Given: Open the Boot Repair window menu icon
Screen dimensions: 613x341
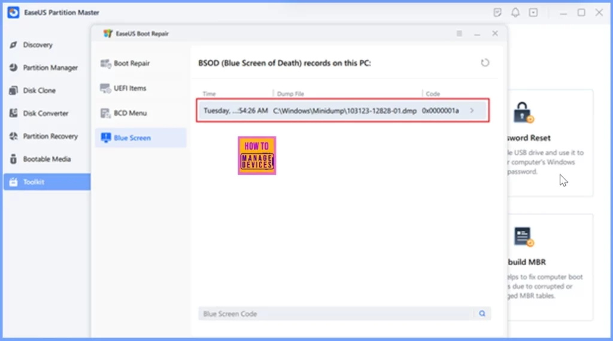Looking at the screenshot, I should [x=459, y=34].
